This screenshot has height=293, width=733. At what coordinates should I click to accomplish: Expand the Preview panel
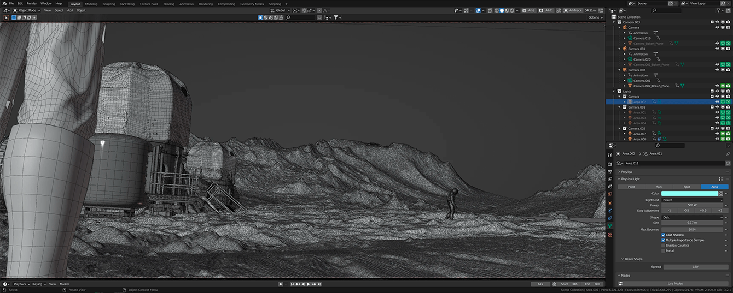click(627, 172)
